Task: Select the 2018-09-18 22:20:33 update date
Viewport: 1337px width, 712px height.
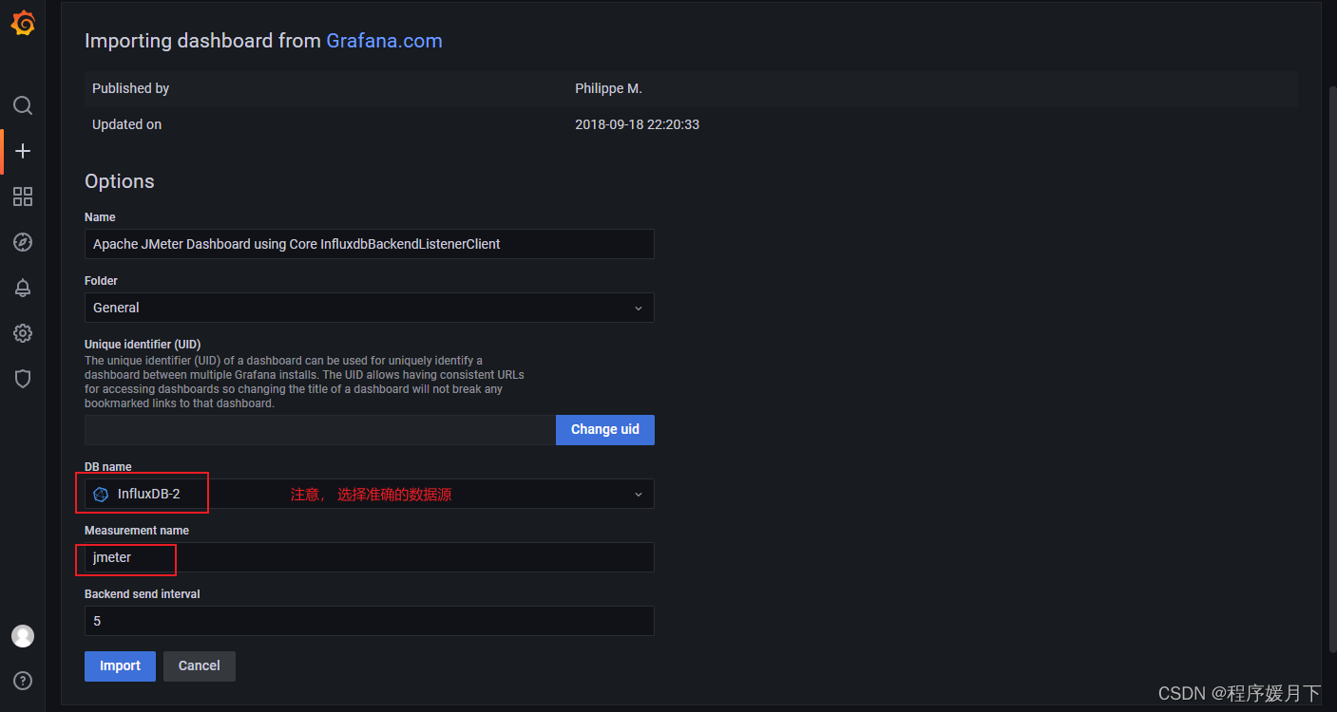Action: tap(638, 124)
